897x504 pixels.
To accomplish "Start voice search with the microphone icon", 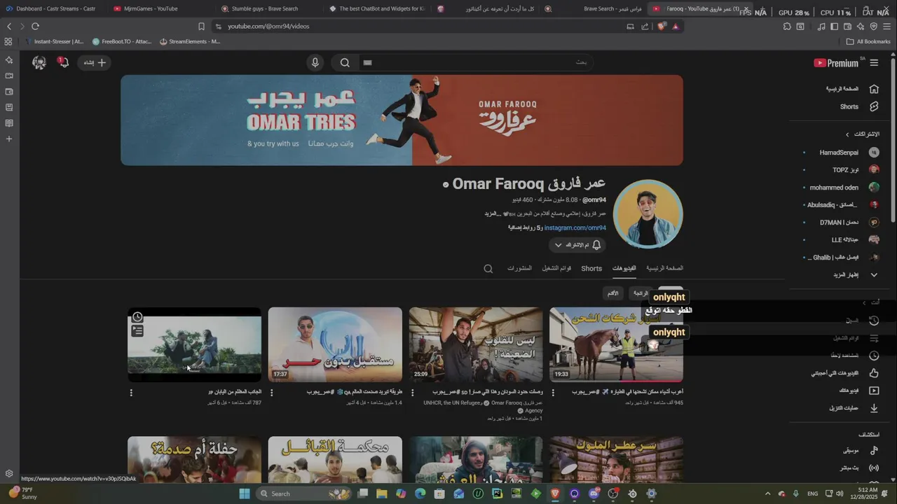I will pyautogui.click(x=315, y=62).
